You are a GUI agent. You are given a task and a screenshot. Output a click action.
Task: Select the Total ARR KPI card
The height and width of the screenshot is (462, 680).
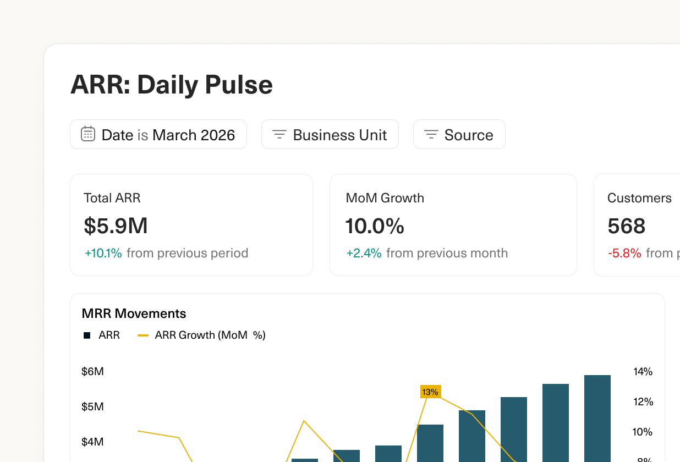[191, 224]
